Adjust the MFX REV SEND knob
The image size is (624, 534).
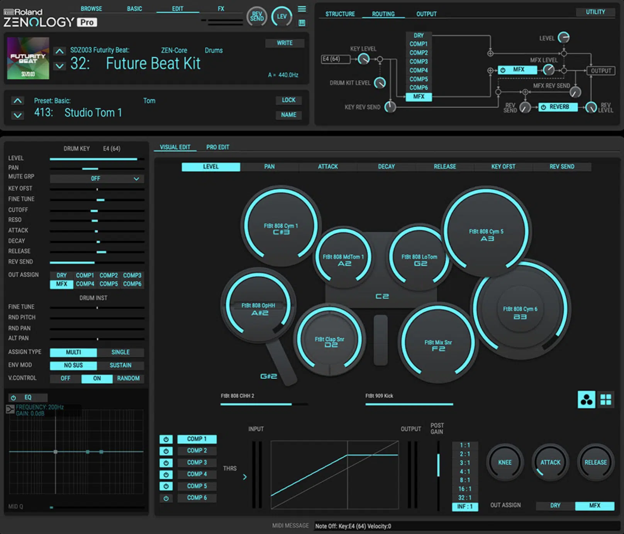tap(575, 92)
